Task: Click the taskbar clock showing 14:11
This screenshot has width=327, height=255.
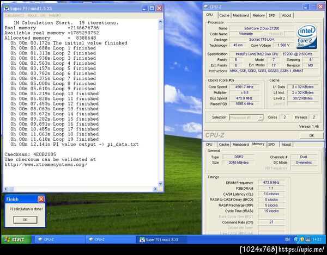Action: [317, 240]
